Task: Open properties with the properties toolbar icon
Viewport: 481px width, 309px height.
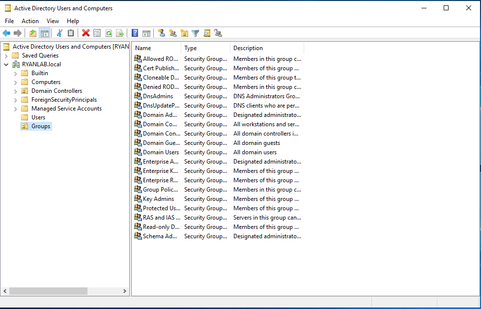Action: 98,33
